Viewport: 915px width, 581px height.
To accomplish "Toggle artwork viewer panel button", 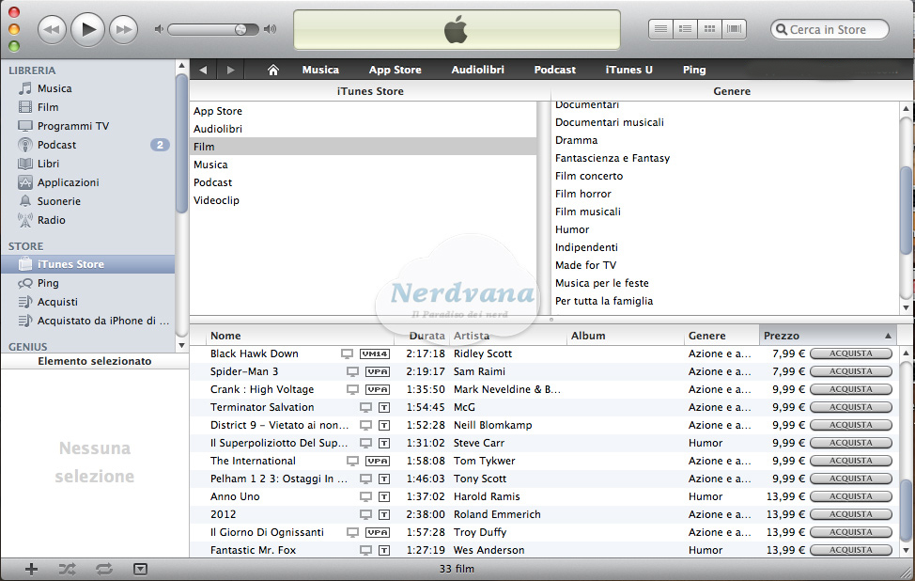I will [140, 570].
